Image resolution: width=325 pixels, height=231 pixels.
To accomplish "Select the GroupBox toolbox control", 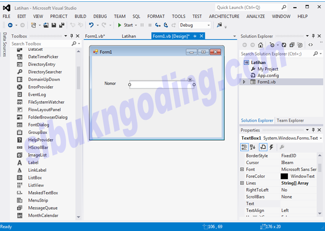I will (x=38, y=132).
